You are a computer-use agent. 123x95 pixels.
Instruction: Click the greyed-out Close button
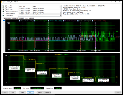click(x=118, y=92)
